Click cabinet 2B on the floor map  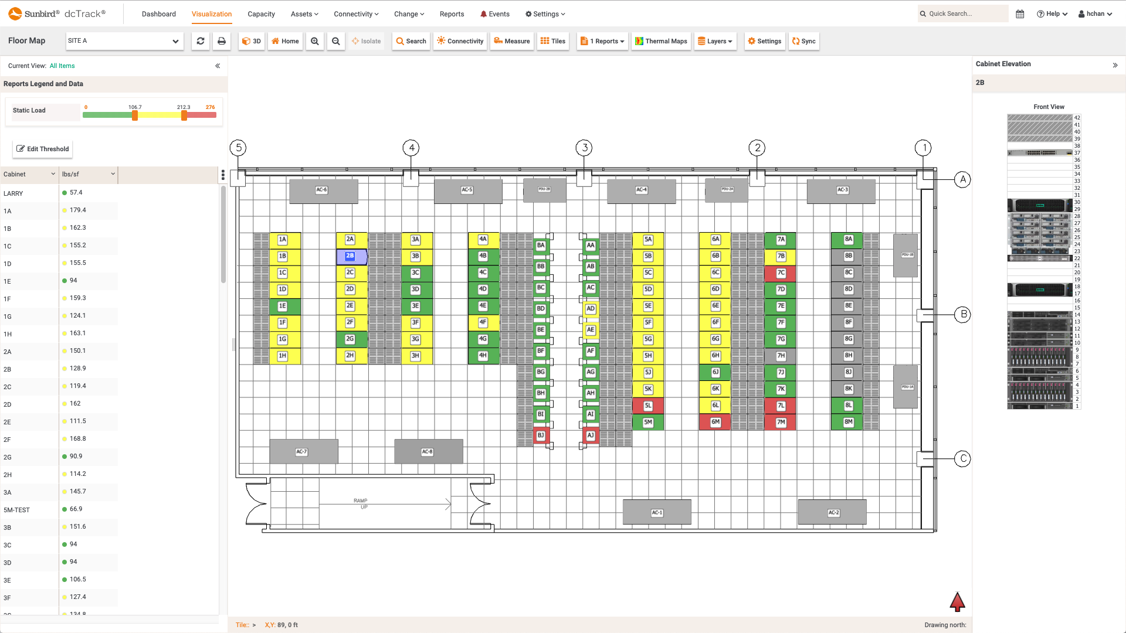click(350, 256)
